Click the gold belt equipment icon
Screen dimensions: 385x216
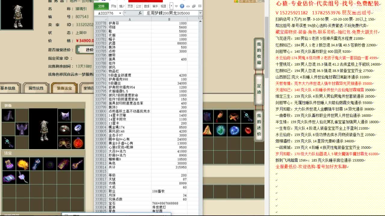64,143
